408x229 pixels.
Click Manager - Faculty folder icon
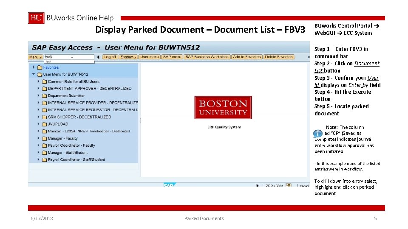coord(45,138)
